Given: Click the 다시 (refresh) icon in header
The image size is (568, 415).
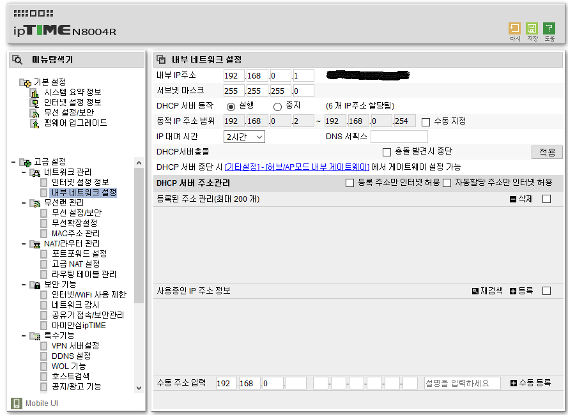Looking at the screenshot, I should pos(514,29).
